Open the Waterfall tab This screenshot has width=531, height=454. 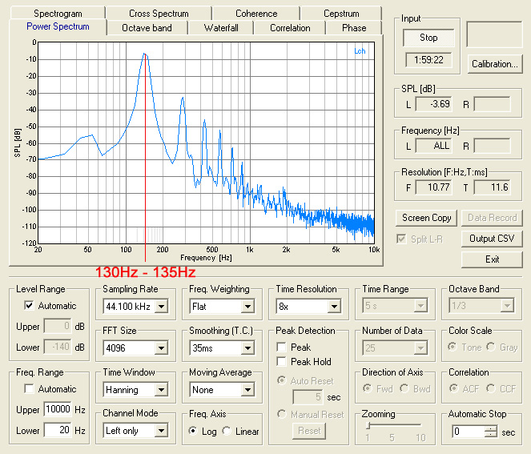tap(221, 28)
